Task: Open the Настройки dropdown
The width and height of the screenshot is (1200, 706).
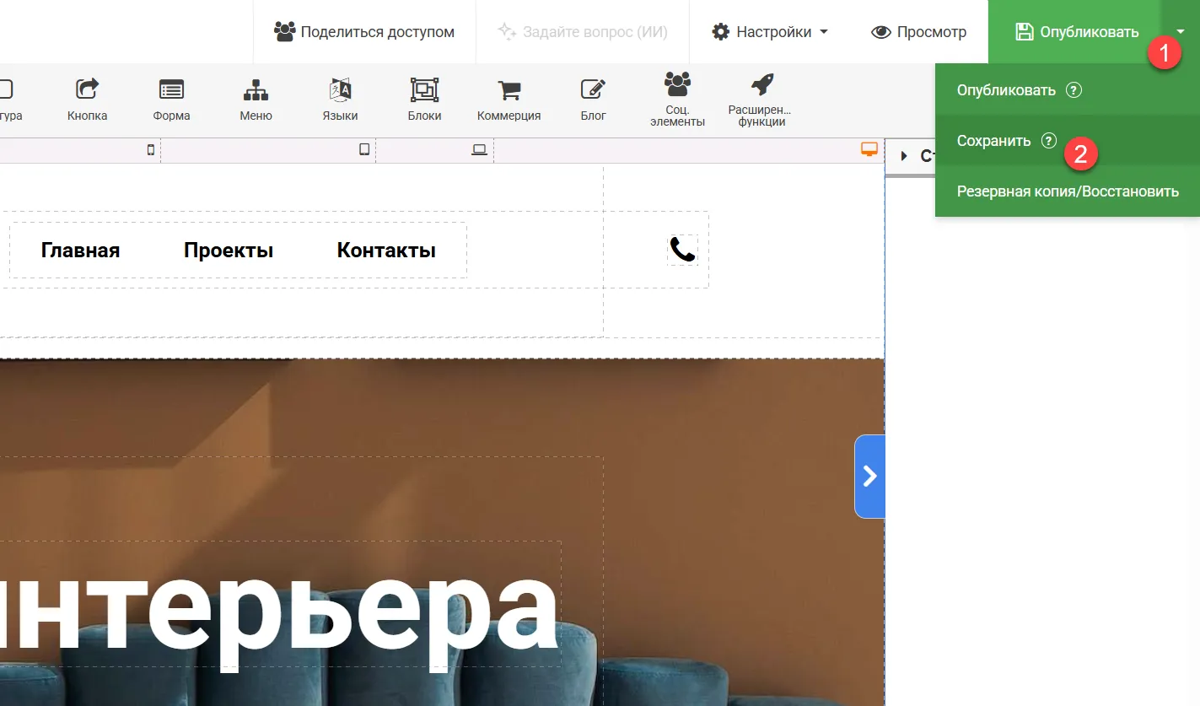Action: [x=770, y=32]
